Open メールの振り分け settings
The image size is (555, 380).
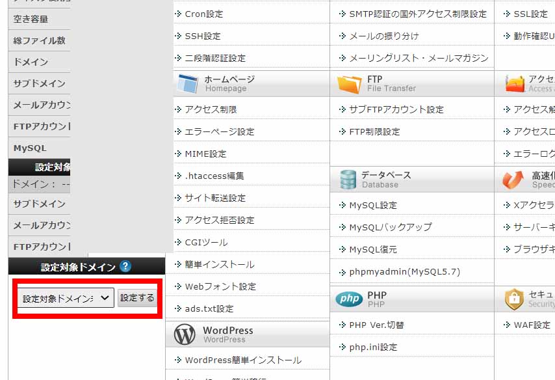[x=383, y=36]
